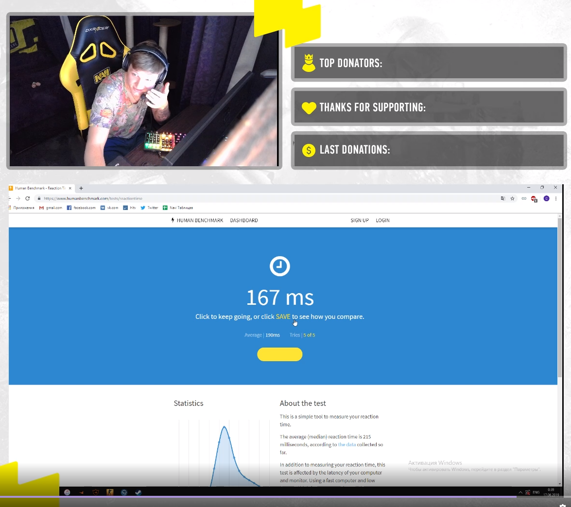Viewport: 571px width, 507px height.
Task: Click the About the test heading
Action: point(303,403)
